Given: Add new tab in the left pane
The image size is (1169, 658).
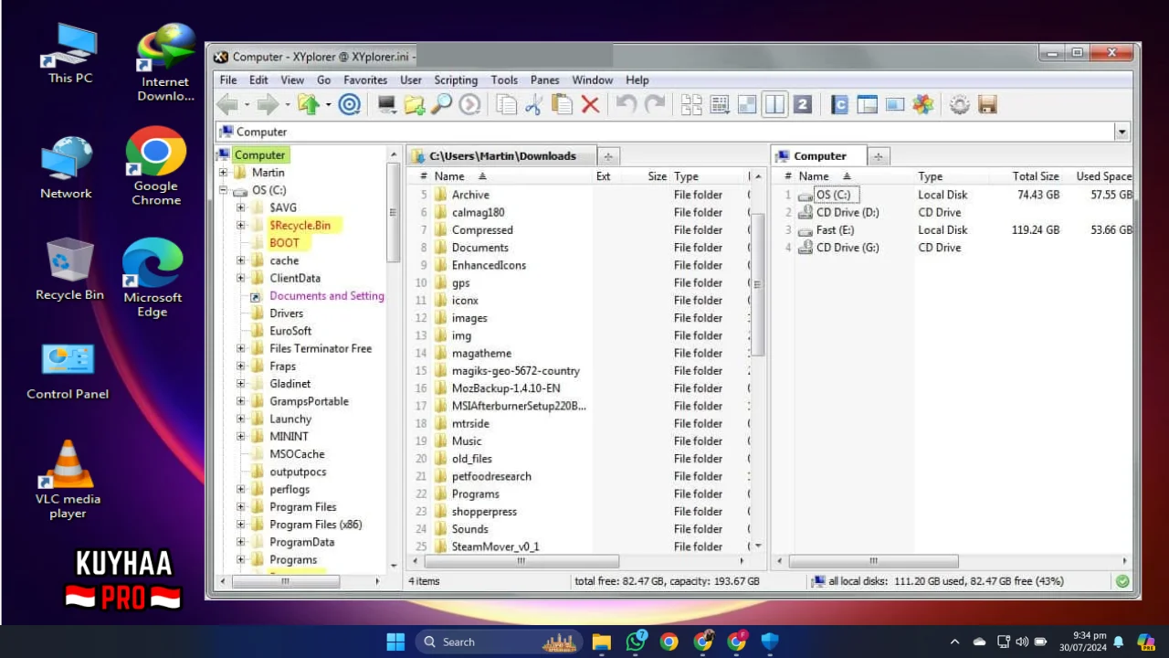Looking at the screenshot, I should click(x=608, y=156).
